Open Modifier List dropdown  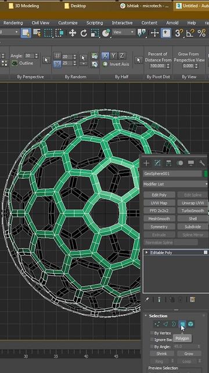[175, 184]
